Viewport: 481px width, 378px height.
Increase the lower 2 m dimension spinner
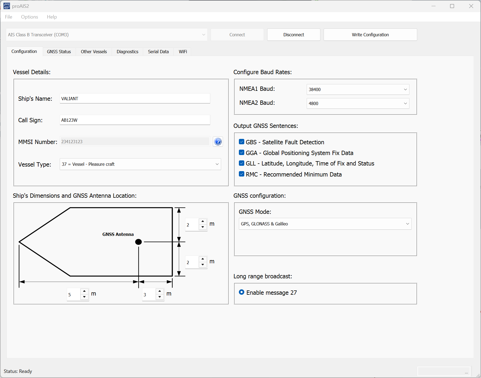coord(203,259)
